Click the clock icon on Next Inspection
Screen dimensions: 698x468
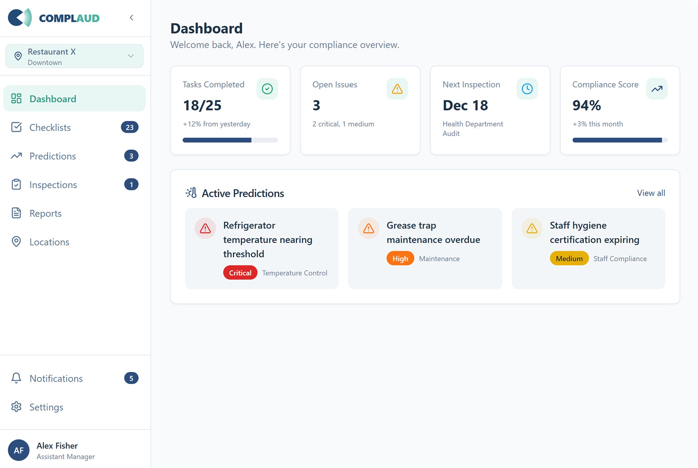527,89
